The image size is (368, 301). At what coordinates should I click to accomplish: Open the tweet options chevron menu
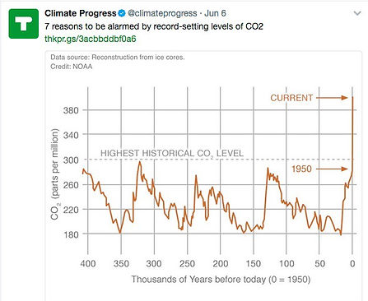pos(357,13)
